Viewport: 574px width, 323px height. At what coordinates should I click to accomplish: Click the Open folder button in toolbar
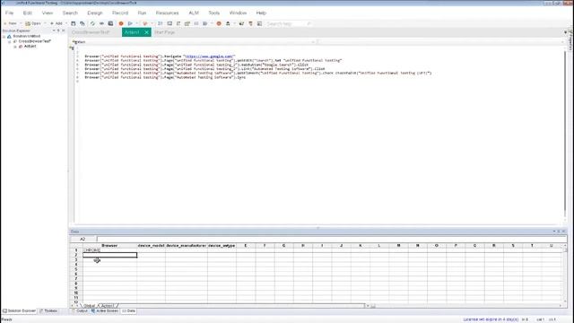click(33, 23)
